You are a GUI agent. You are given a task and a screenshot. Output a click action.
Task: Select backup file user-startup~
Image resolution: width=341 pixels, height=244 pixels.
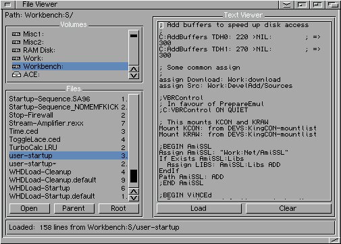pyautogui.click(x=68, y=164)
